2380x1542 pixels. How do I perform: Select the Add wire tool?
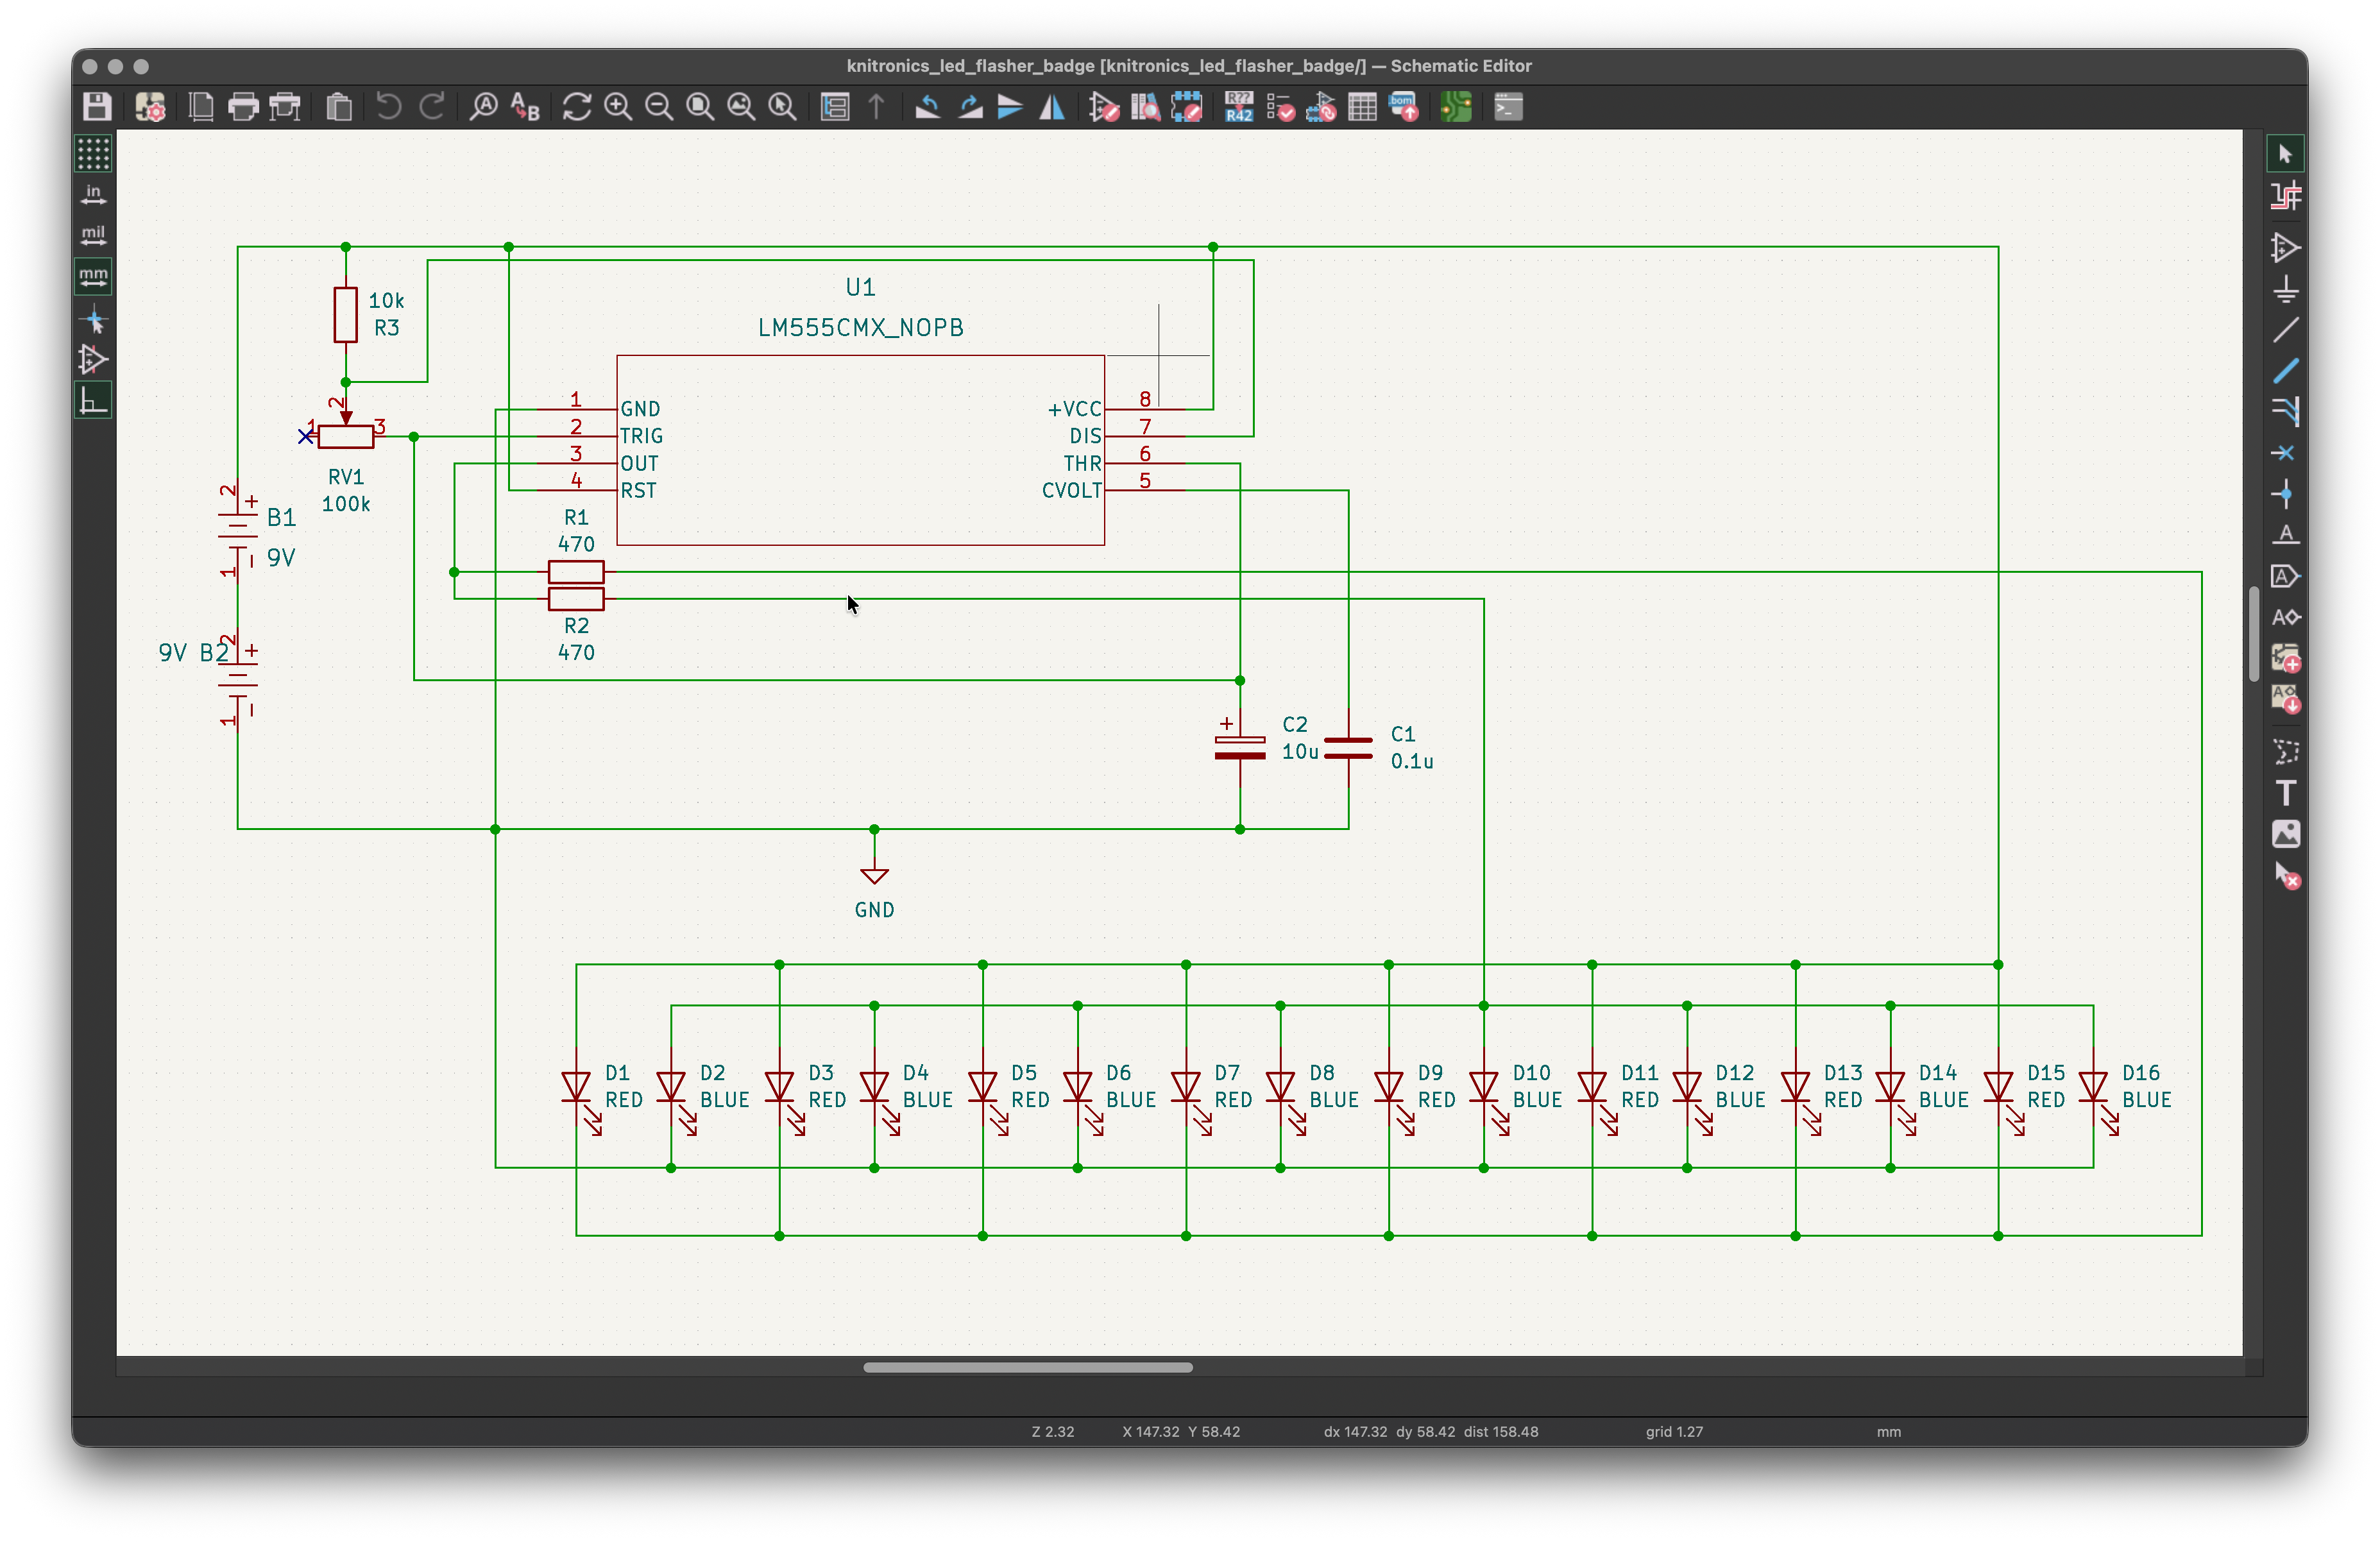click(2286, 330)
